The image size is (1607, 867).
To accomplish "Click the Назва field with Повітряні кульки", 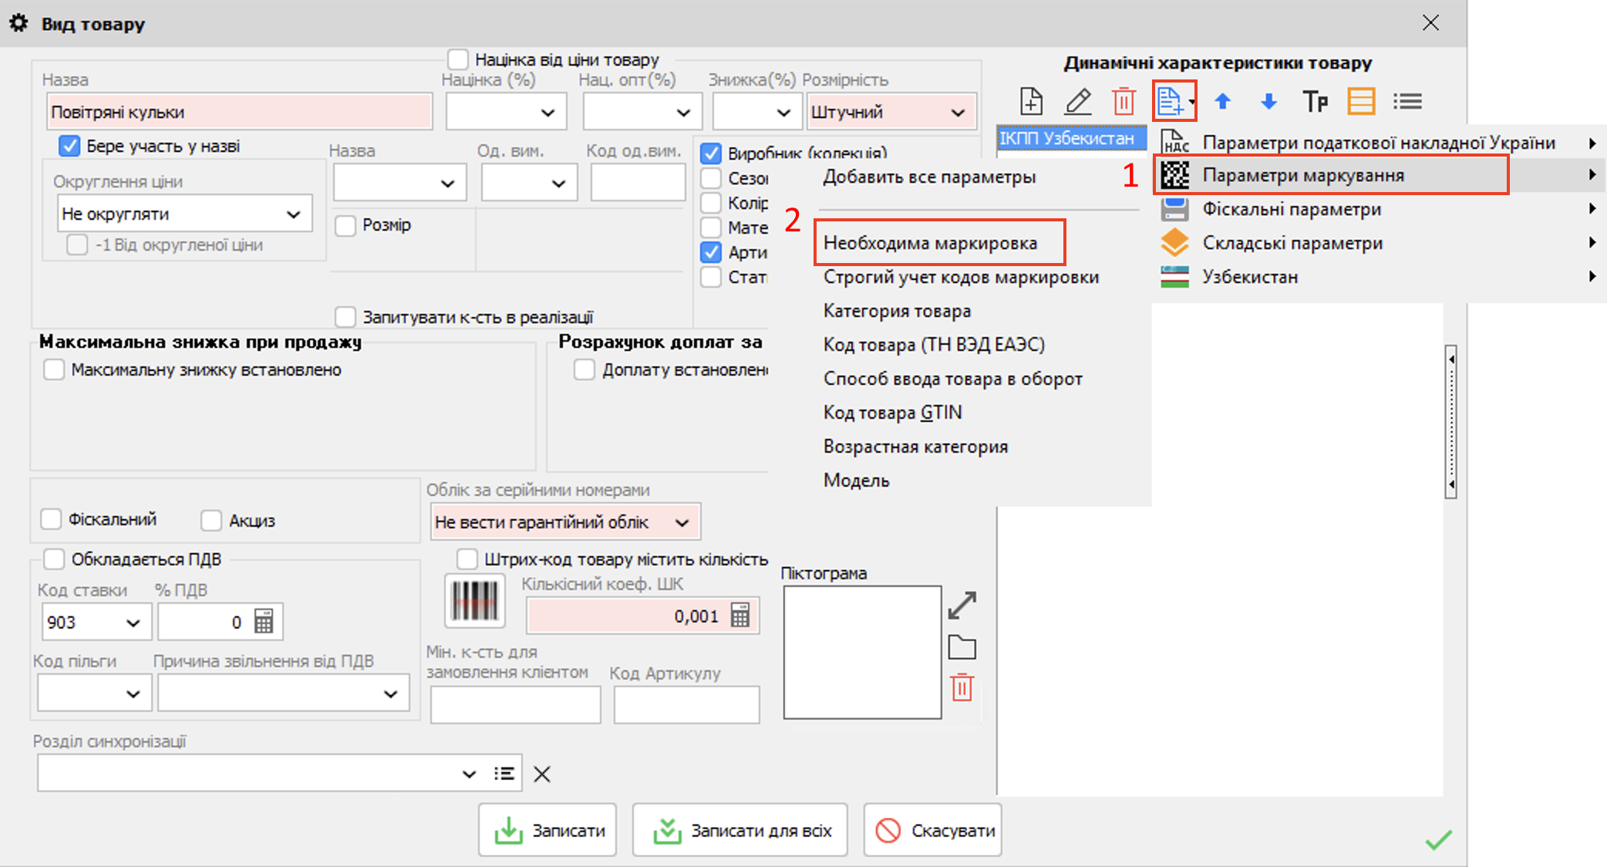I will tap(239, 112).
